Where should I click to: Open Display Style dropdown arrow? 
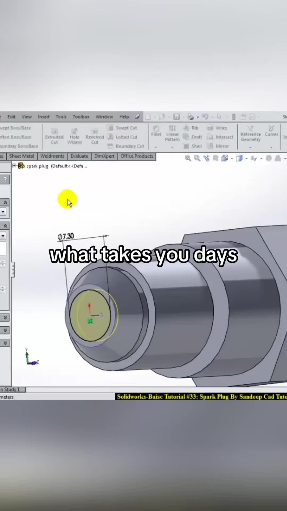(x=246, y=159)
